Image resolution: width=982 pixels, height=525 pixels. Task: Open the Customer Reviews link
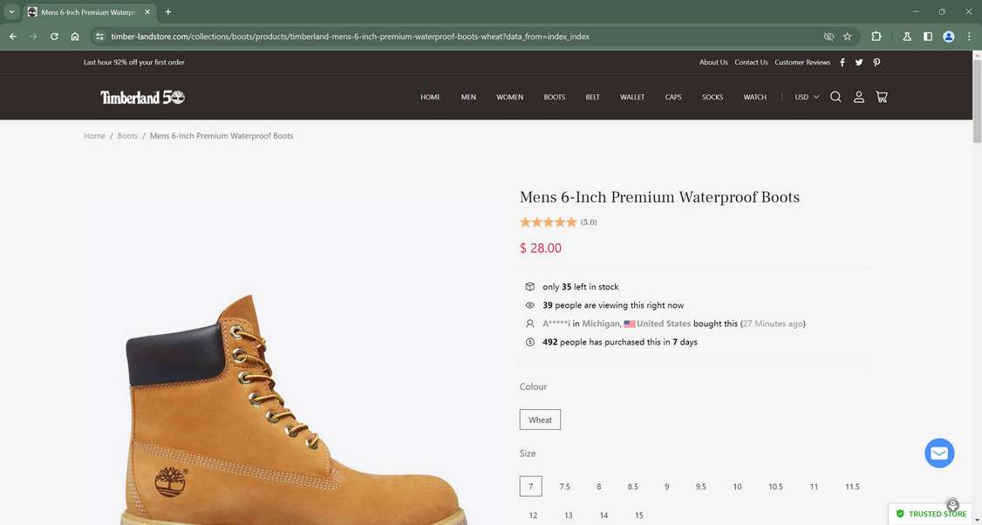coord(802,63)
